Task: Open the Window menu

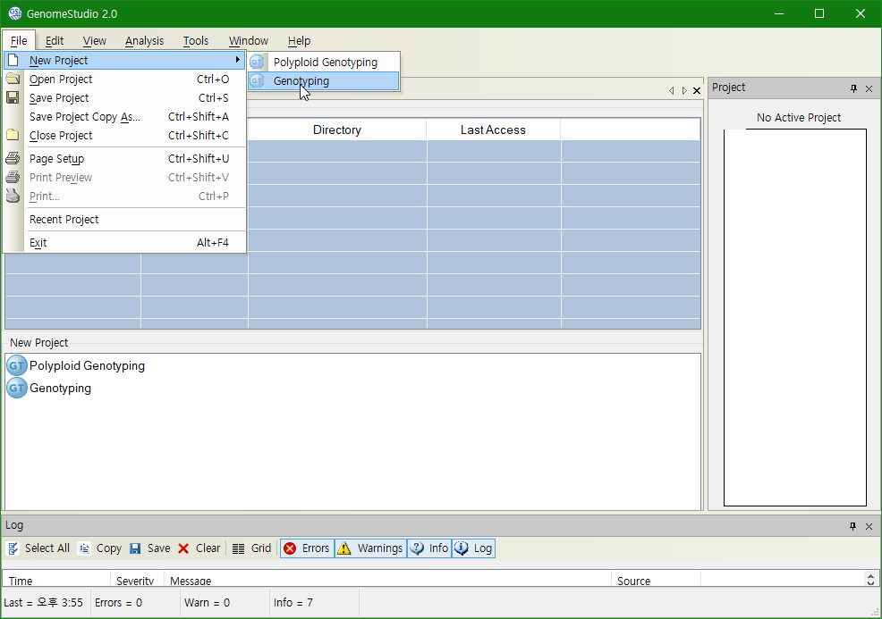Action: tap(248, 41)
